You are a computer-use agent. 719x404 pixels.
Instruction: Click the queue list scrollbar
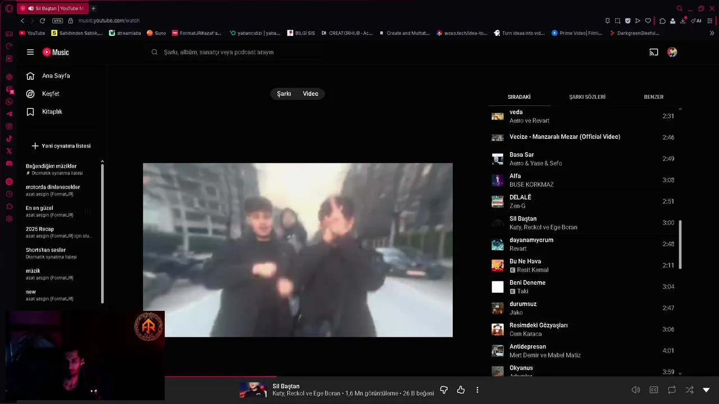(680, 244)
